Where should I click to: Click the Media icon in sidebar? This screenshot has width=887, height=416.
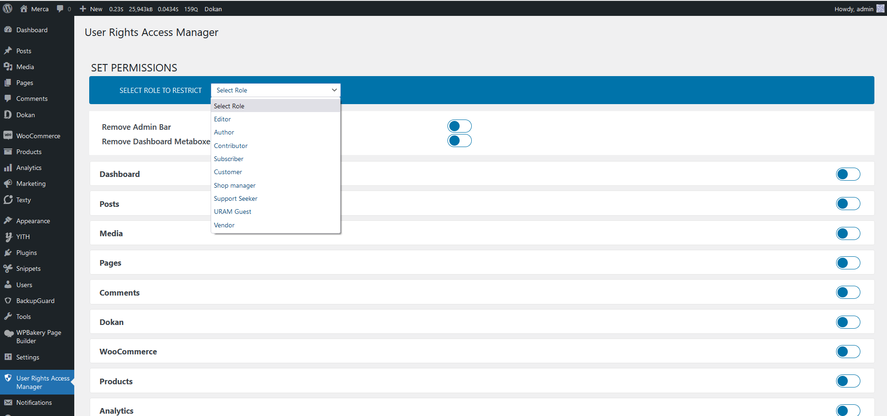pyautogui.click(x=8, y=66)
